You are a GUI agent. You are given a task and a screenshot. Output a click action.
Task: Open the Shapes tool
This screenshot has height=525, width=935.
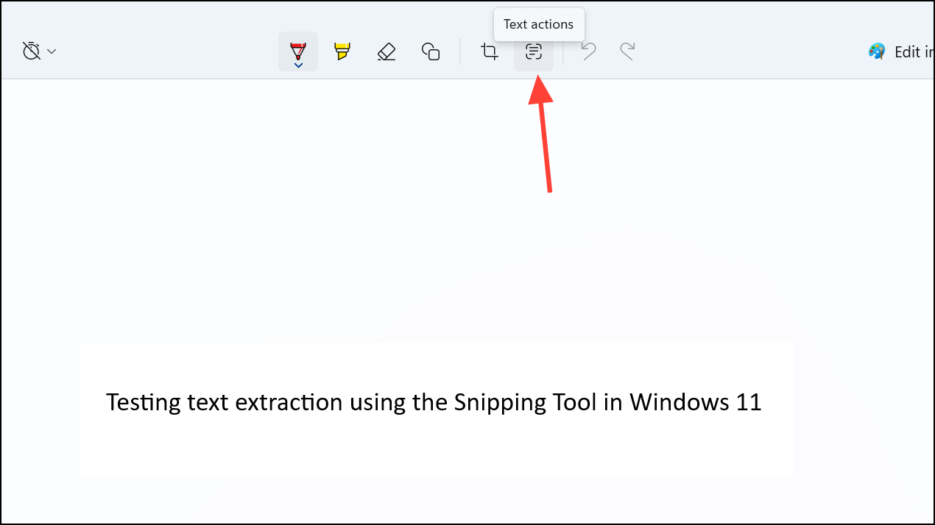point(430,51)
